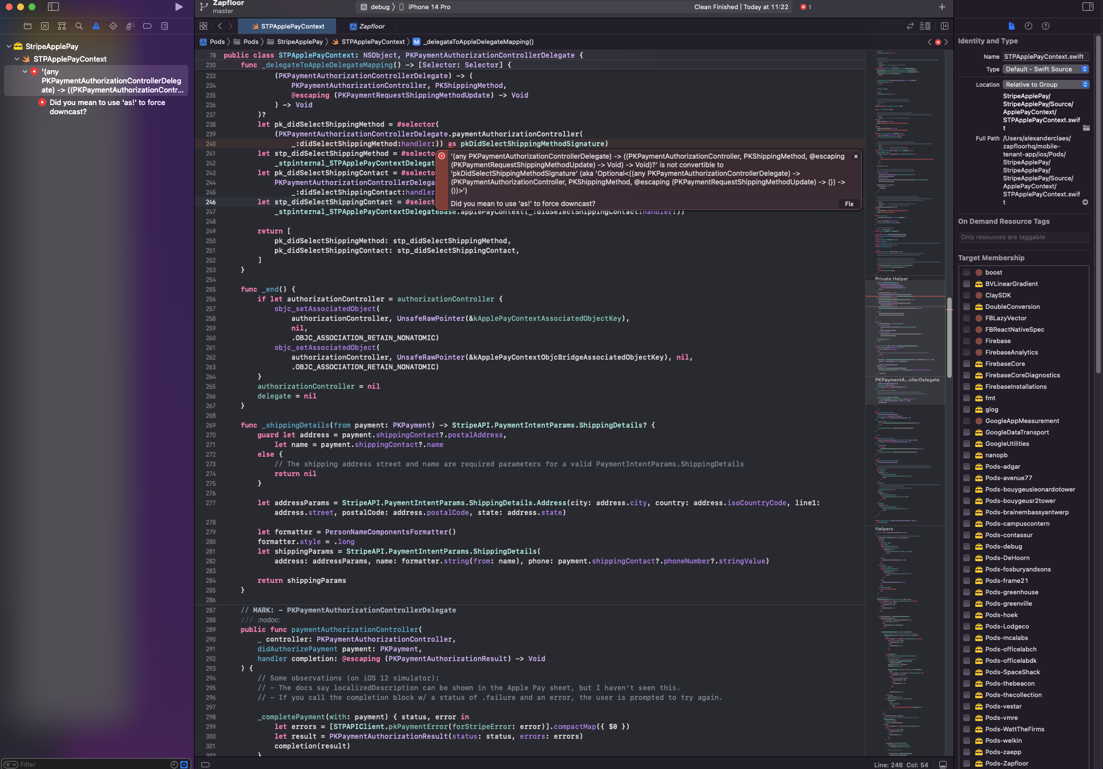The width and height of the screenshot is (1103, 769).
Task: Add editor on right
Action: tap(944, 26)
